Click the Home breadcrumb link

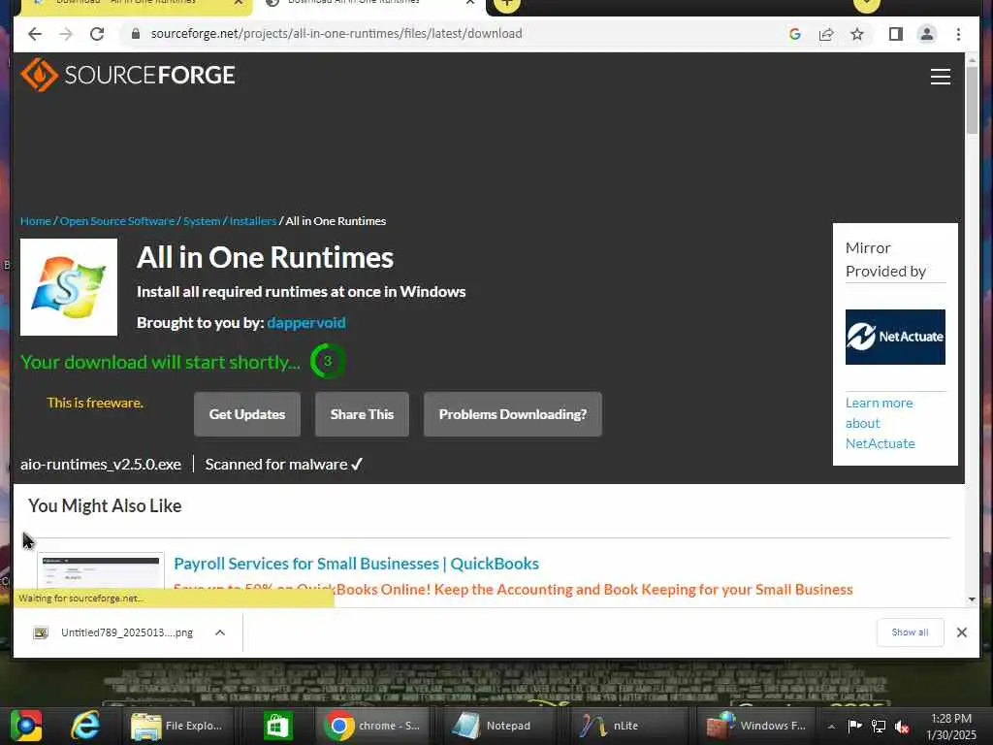click(36, 221)
